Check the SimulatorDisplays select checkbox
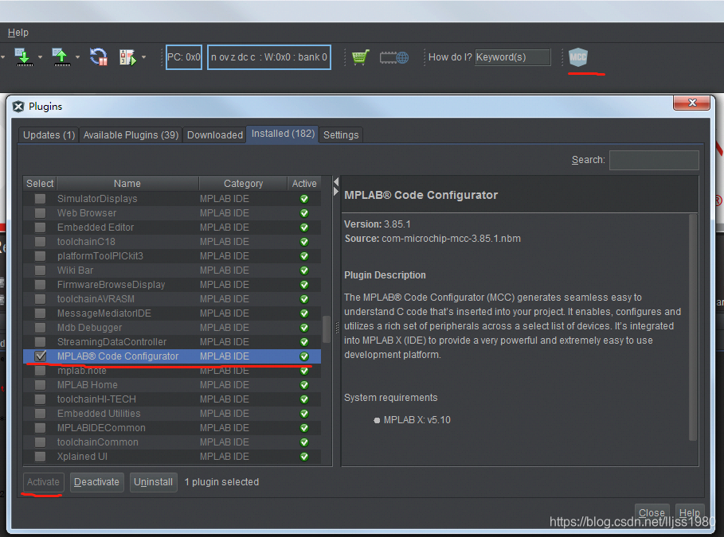 [40, 199]
